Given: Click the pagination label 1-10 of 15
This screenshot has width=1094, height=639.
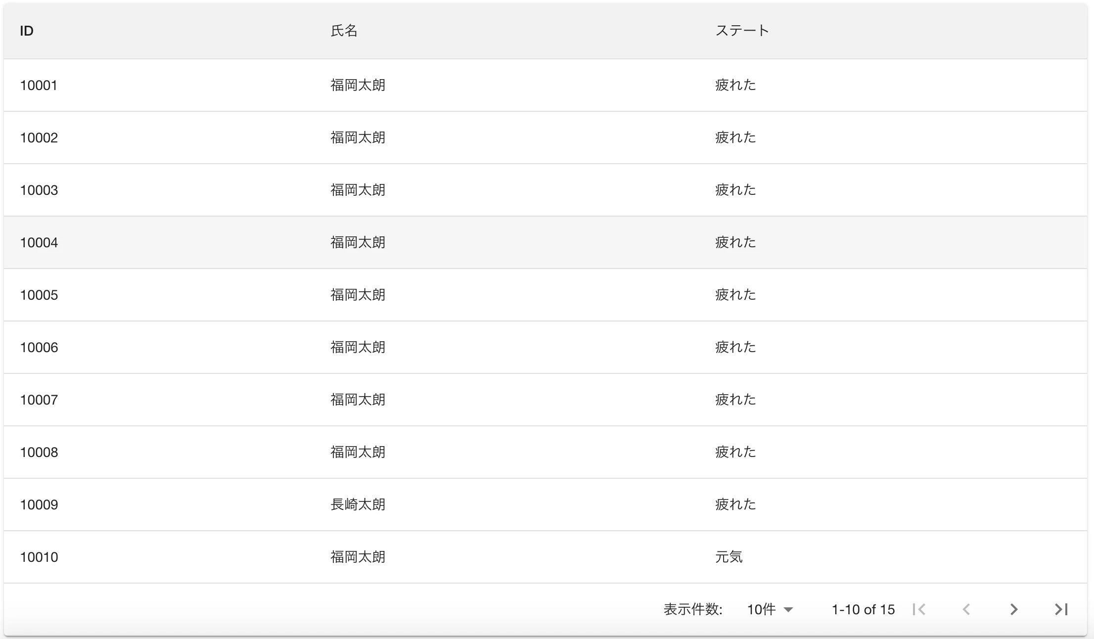Looking at the screenshot, I should (x=863, y=609).
